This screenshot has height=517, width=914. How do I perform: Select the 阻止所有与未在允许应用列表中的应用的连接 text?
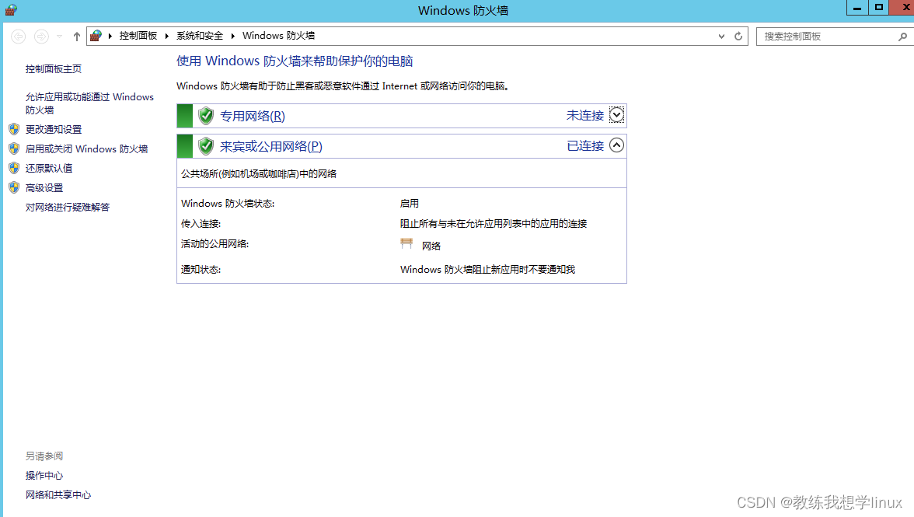click(493, 224)
